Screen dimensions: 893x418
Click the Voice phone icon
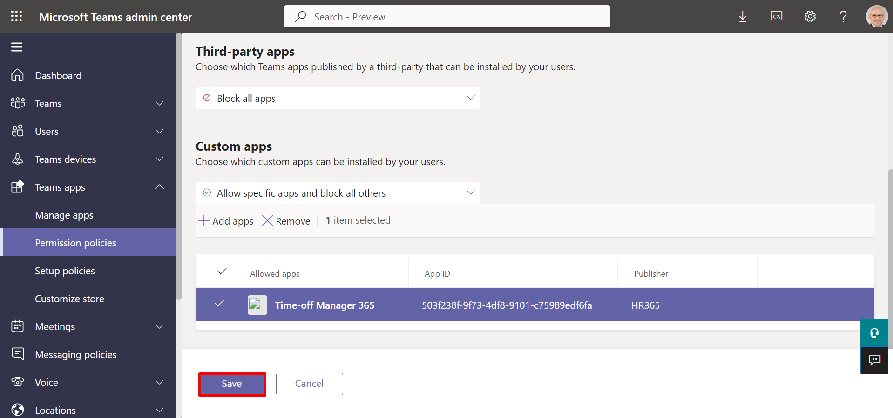coord(17,382)
